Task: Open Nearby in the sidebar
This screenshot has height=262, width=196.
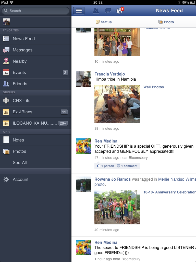Action: (x=36, y=61)
